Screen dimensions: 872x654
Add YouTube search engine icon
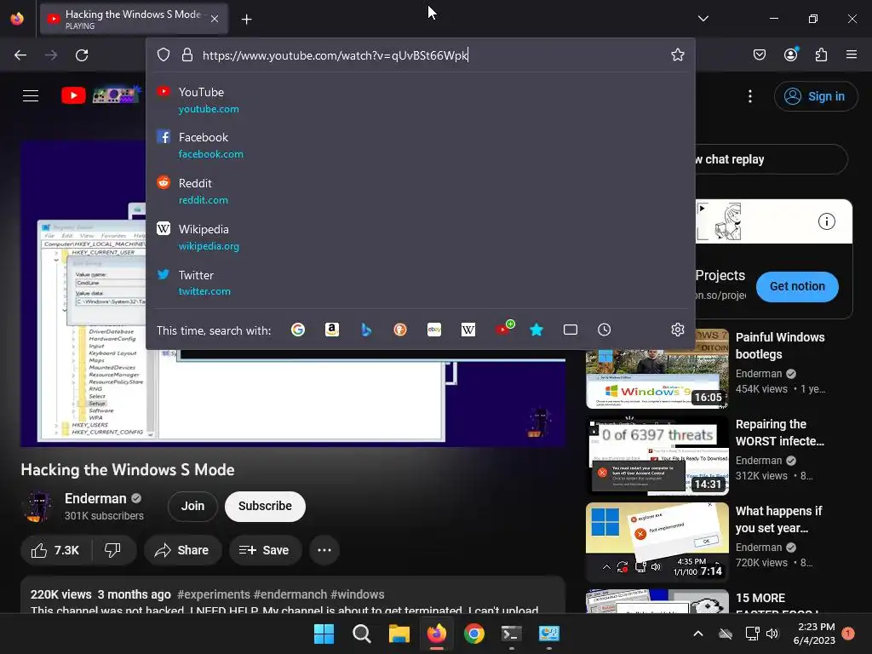click(x=504, y=329)
